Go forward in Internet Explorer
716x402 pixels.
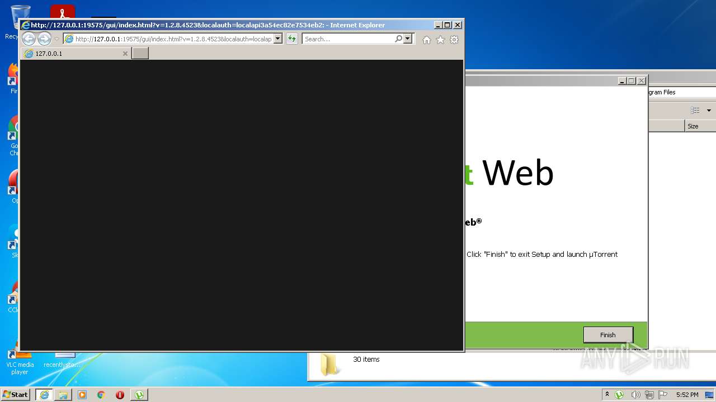pyautogui.click(x=44, y=39)
